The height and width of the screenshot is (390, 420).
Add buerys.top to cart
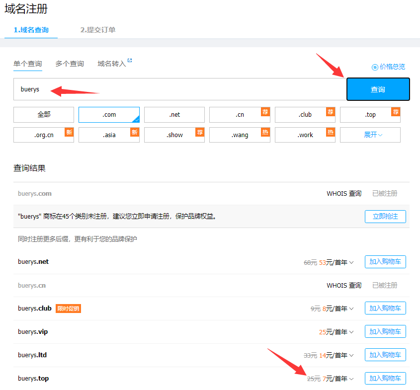385,378
